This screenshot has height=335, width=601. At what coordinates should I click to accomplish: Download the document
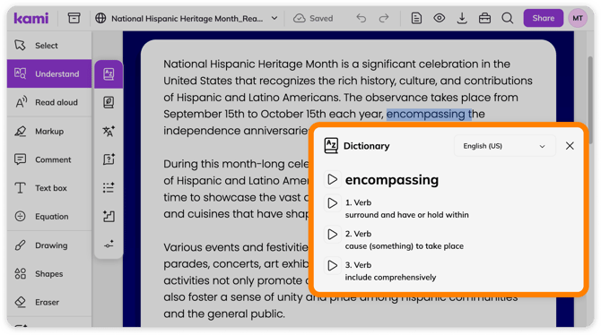[x=462, y=18]
